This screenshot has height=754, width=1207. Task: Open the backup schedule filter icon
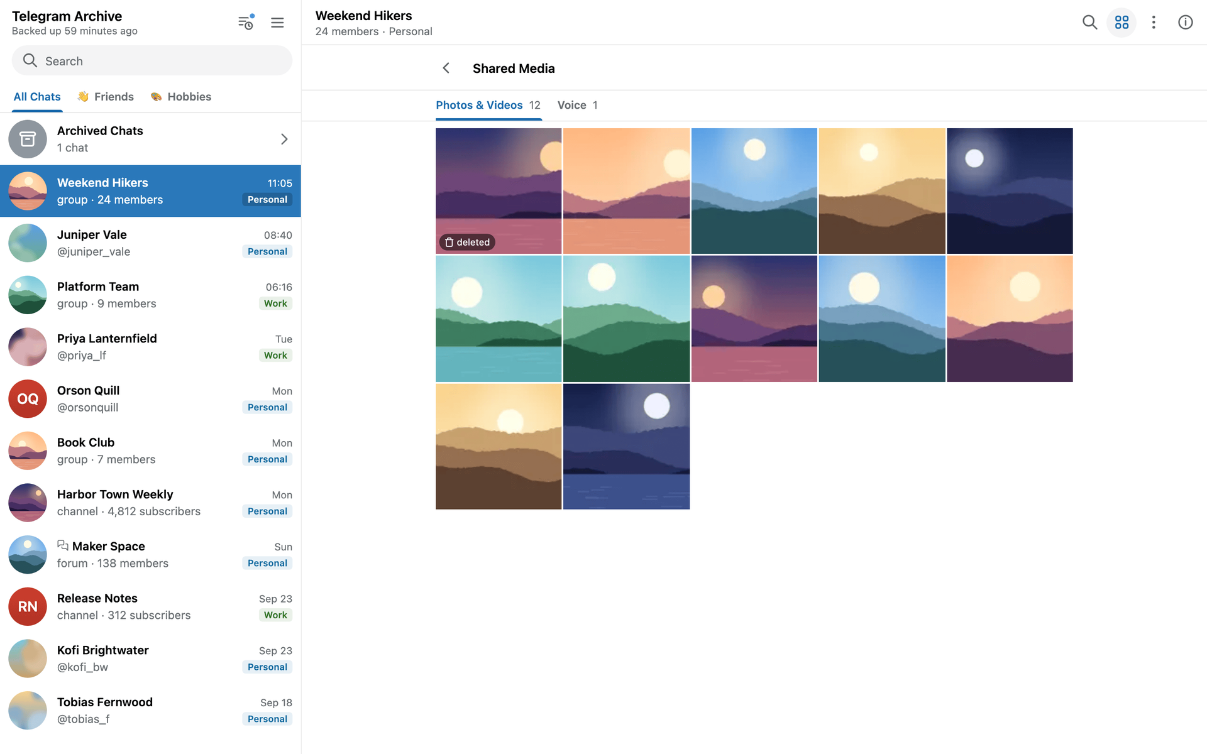(246, 23)
